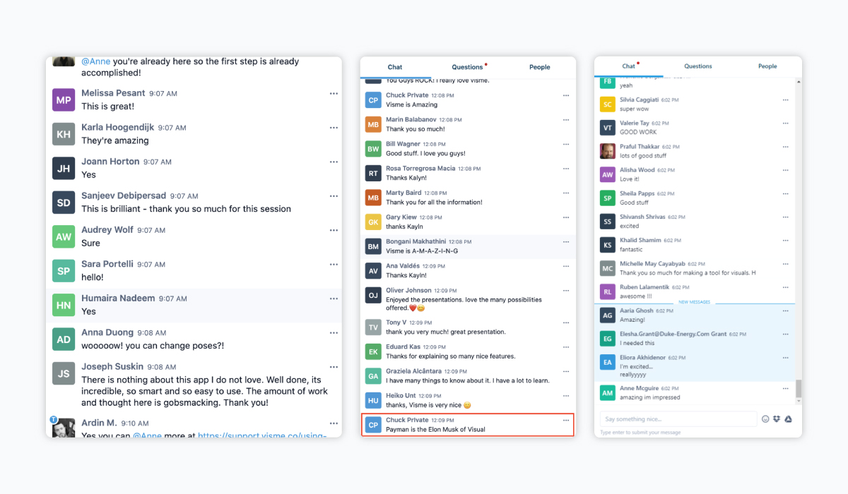Open more options for Joseph Suskin's message
Viewport: 848px width, 494px height.
pyautogui.click(x=334, y=367)
